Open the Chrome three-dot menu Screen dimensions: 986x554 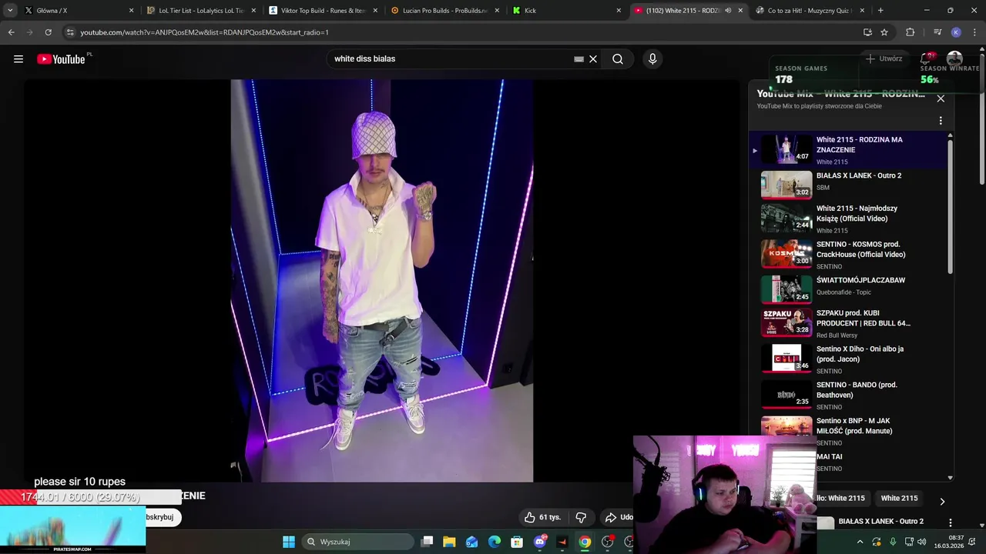974,32
